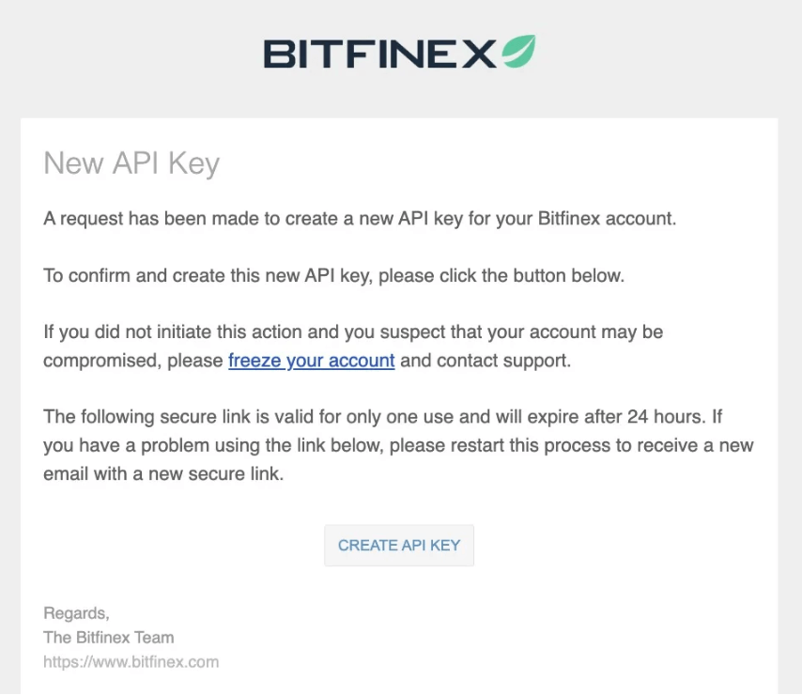Screen dimensions: 802x695
Task: Click the 'New API Key' heading
Action: (x=131, y=163)
